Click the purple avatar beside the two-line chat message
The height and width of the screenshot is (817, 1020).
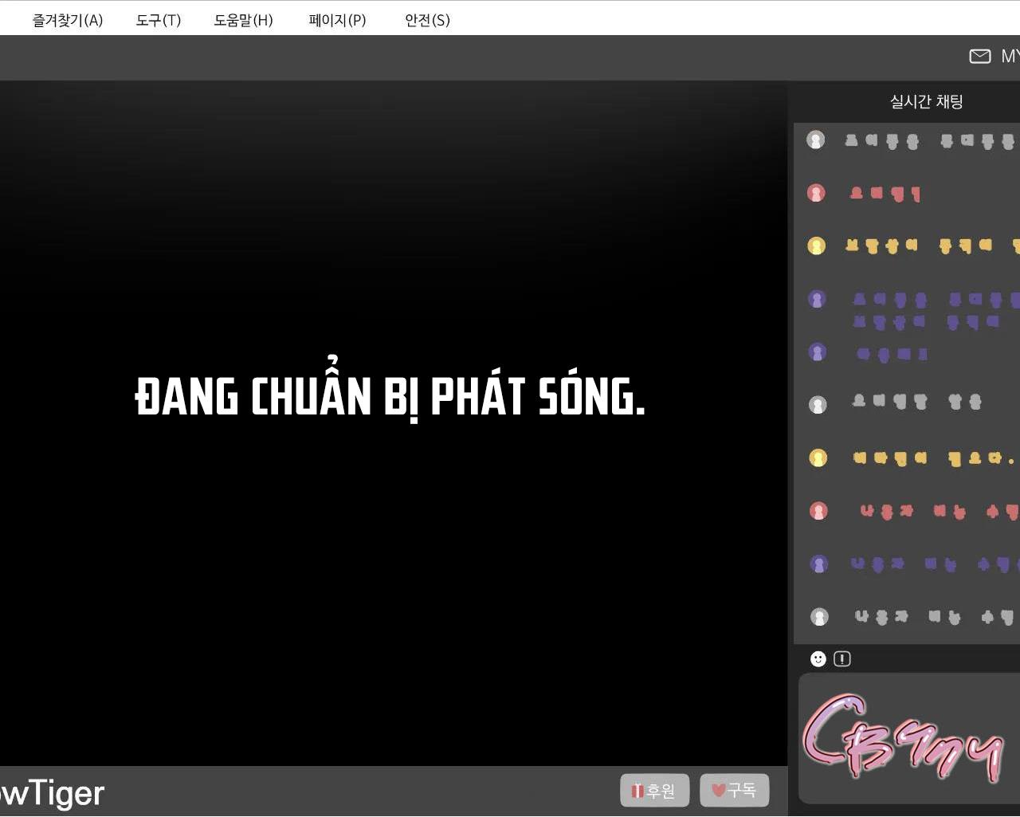tap(817, 300)
